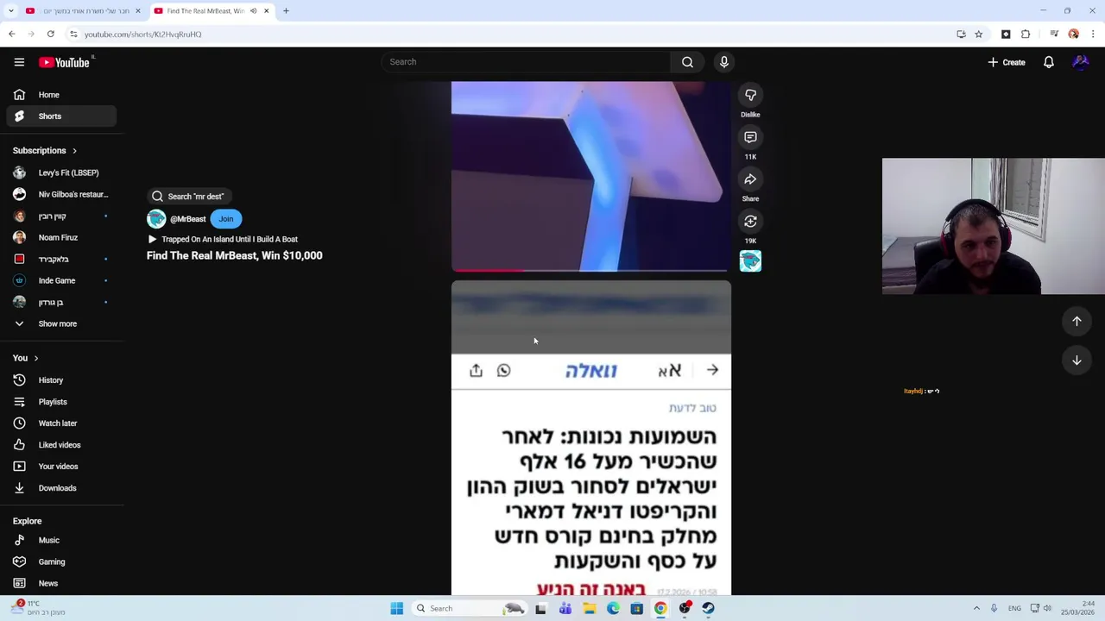Go to the next Short with down arrow

(x=1077, y=361)
